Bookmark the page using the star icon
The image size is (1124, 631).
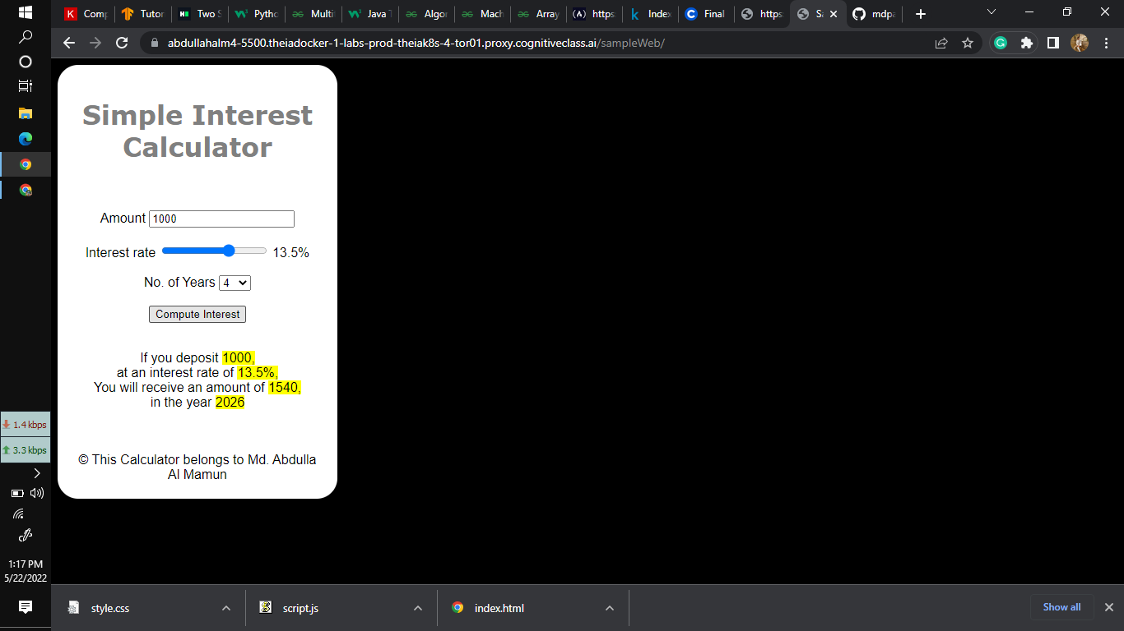[x=968, y=43]
